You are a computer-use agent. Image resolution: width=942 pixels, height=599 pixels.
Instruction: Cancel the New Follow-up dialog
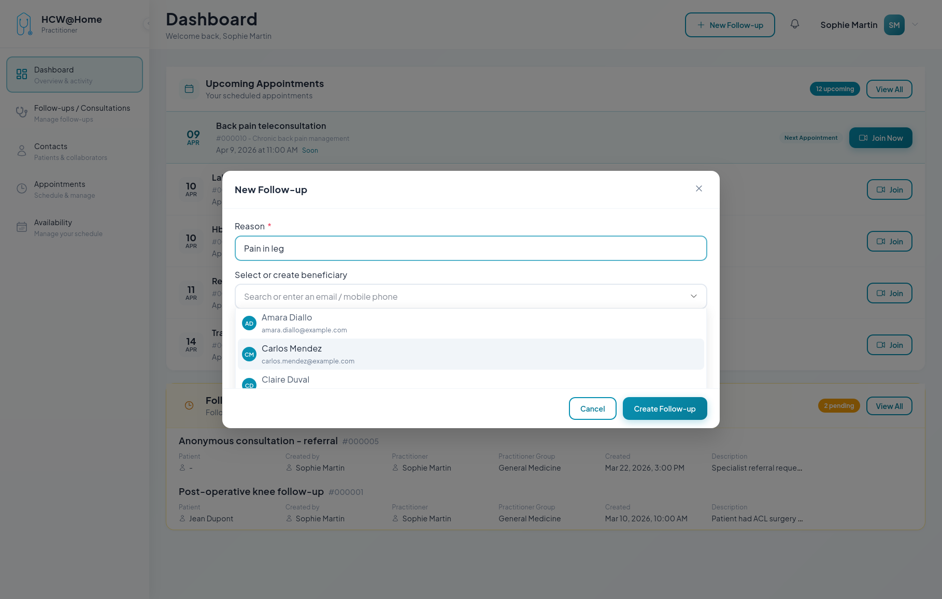click(592, 408)
